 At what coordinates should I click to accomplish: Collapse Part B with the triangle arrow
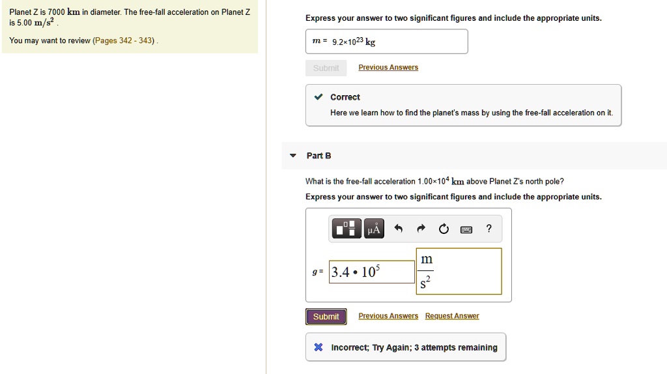(293, 156)
